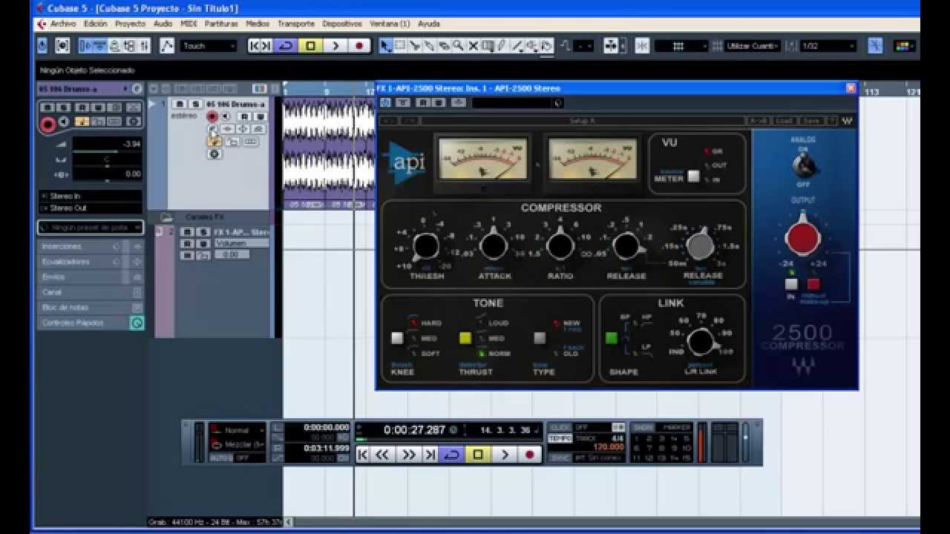
Task: Select the Mute X tool
Action: point(474,46)
